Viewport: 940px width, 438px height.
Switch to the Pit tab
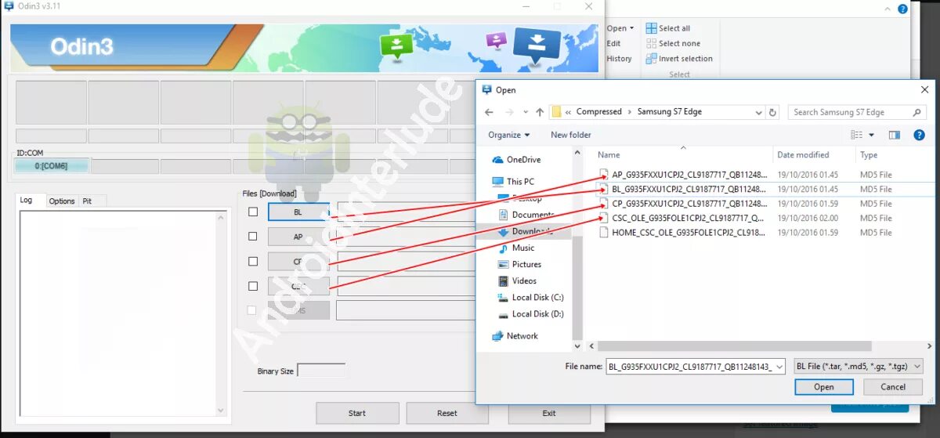pyautogui.click(x=88, y=201)
